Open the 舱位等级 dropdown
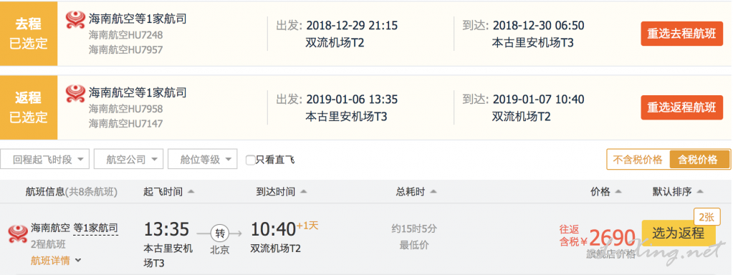Image resolution: width=733 pixels, height=275 pixels. [202, 160]
